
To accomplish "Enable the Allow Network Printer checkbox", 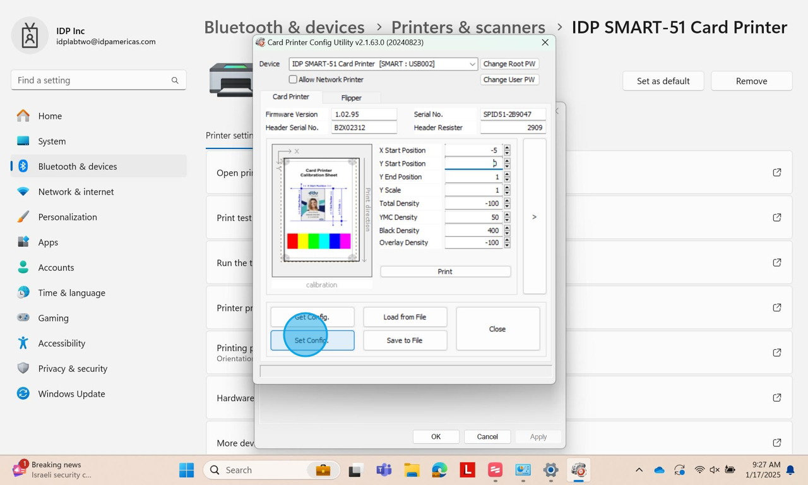I will pyautogui.click(x=293, y=80).
